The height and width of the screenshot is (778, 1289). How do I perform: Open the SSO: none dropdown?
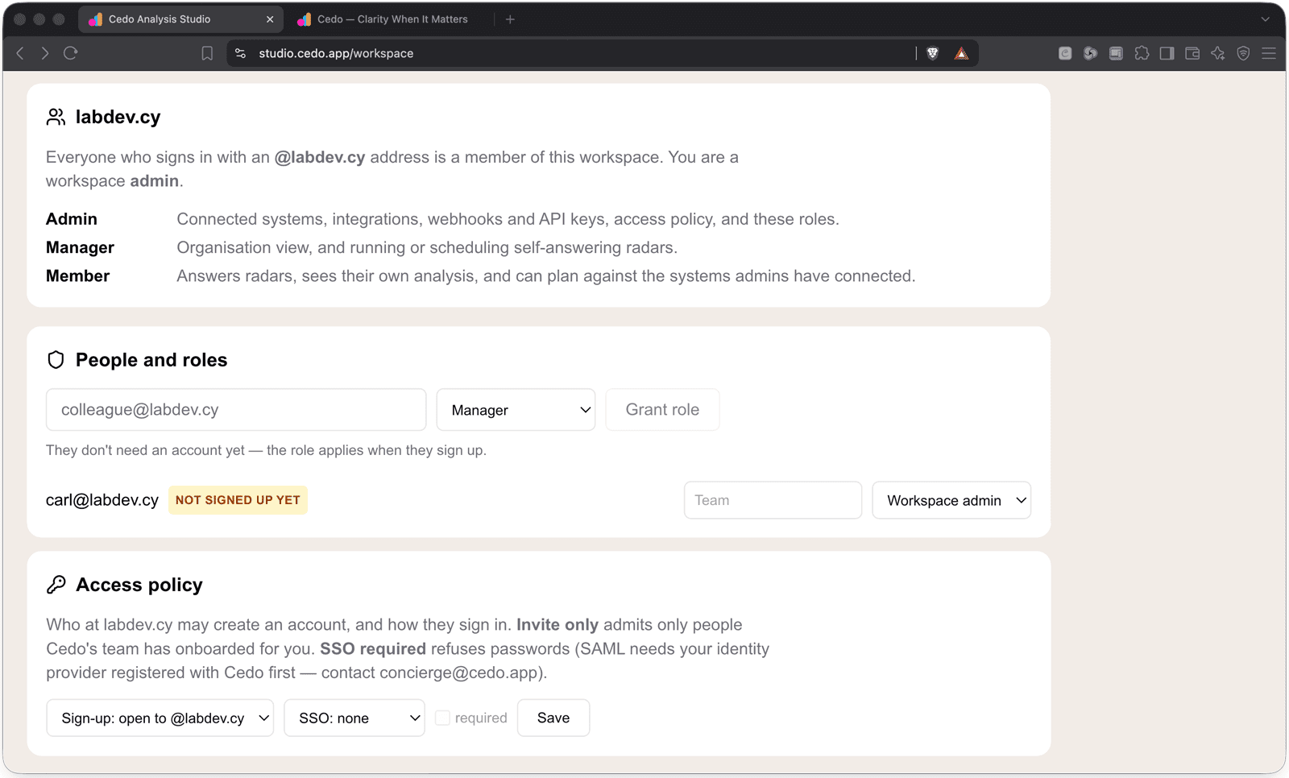[354, 718]
